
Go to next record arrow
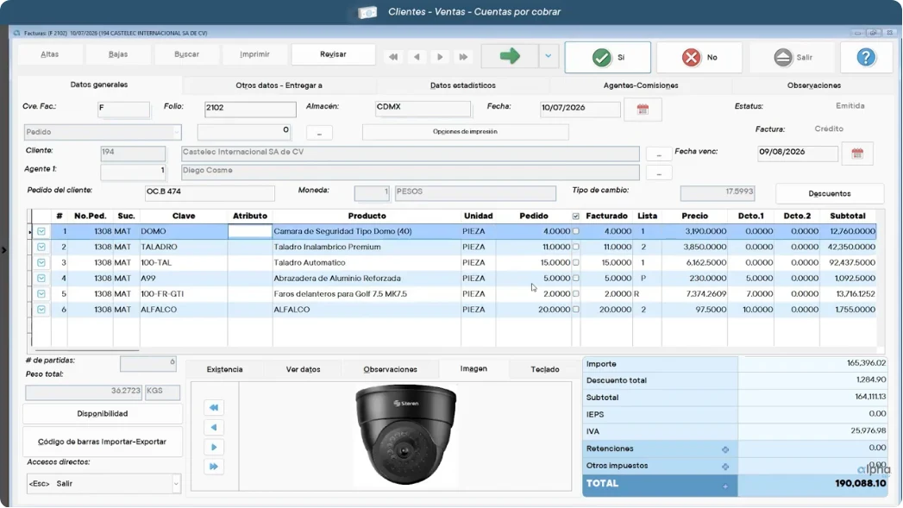[440, 57]
